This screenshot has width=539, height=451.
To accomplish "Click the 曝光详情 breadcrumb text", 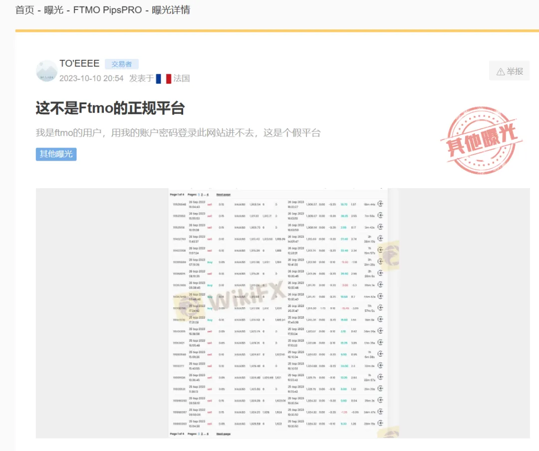I will (x=171, y=10).
